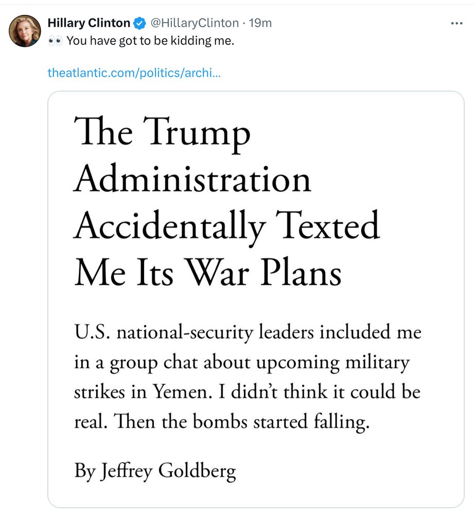Select the Hillary Clinton avatar thumbnail
Viewport: 475px width, 515px height.
[25, 30]
